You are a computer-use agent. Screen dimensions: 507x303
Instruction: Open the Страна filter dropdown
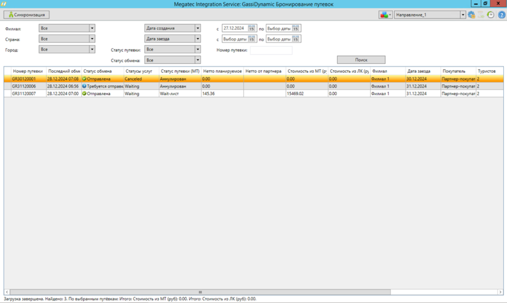(92, 39)
